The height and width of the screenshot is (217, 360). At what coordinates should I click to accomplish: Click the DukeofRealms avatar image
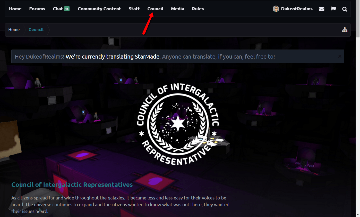click(x=276, y=9)
